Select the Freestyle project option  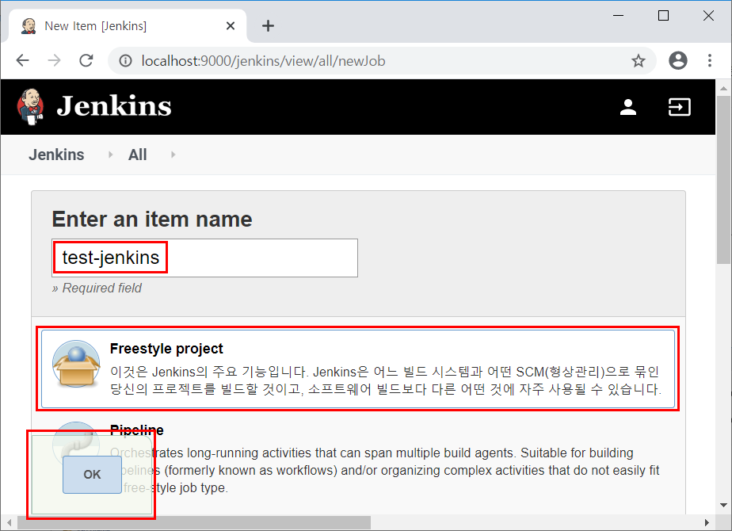coord(358,369)
